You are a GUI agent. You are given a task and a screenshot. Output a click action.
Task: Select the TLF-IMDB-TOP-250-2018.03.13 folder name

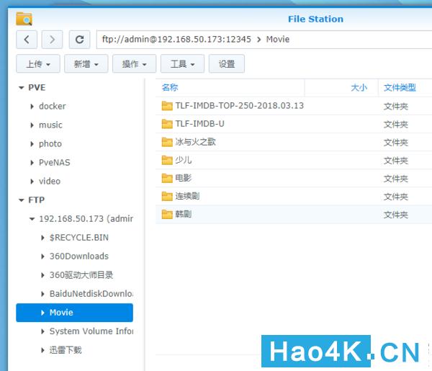[x=240, y=106]
